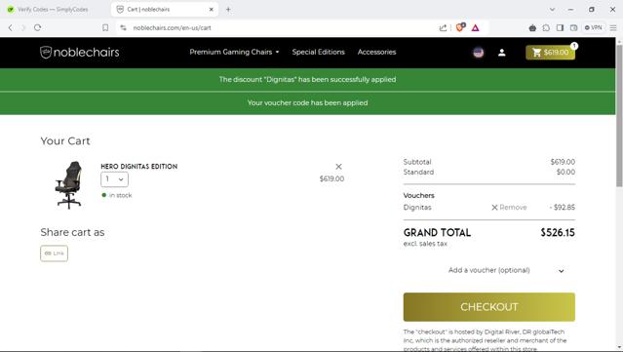Click the share cart Link button
This screenshot has width=623, height=352.
point(54,254)
